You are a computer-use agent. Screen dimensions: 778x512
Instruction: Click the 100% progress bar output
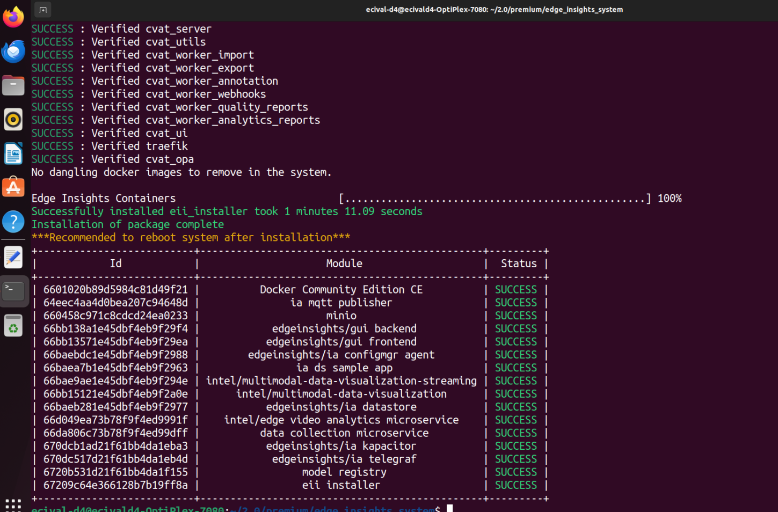coord(510,199)
